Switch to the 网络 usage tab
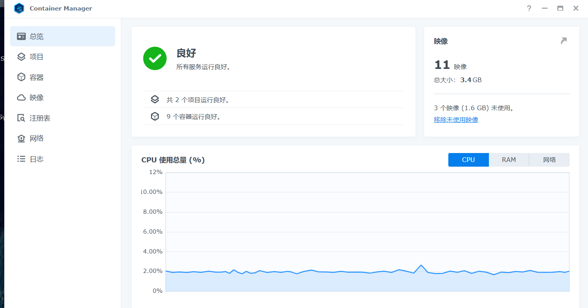Screen dimensions: 588x308 [x=549, y=160]
